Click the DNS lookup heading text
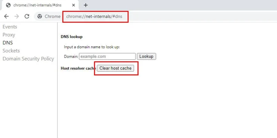Screen dimensions: 277x138 [x=72, y=37]
